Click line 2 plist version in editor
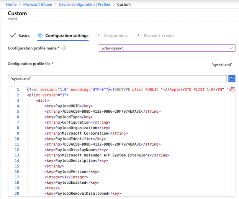 pos(48,95)
